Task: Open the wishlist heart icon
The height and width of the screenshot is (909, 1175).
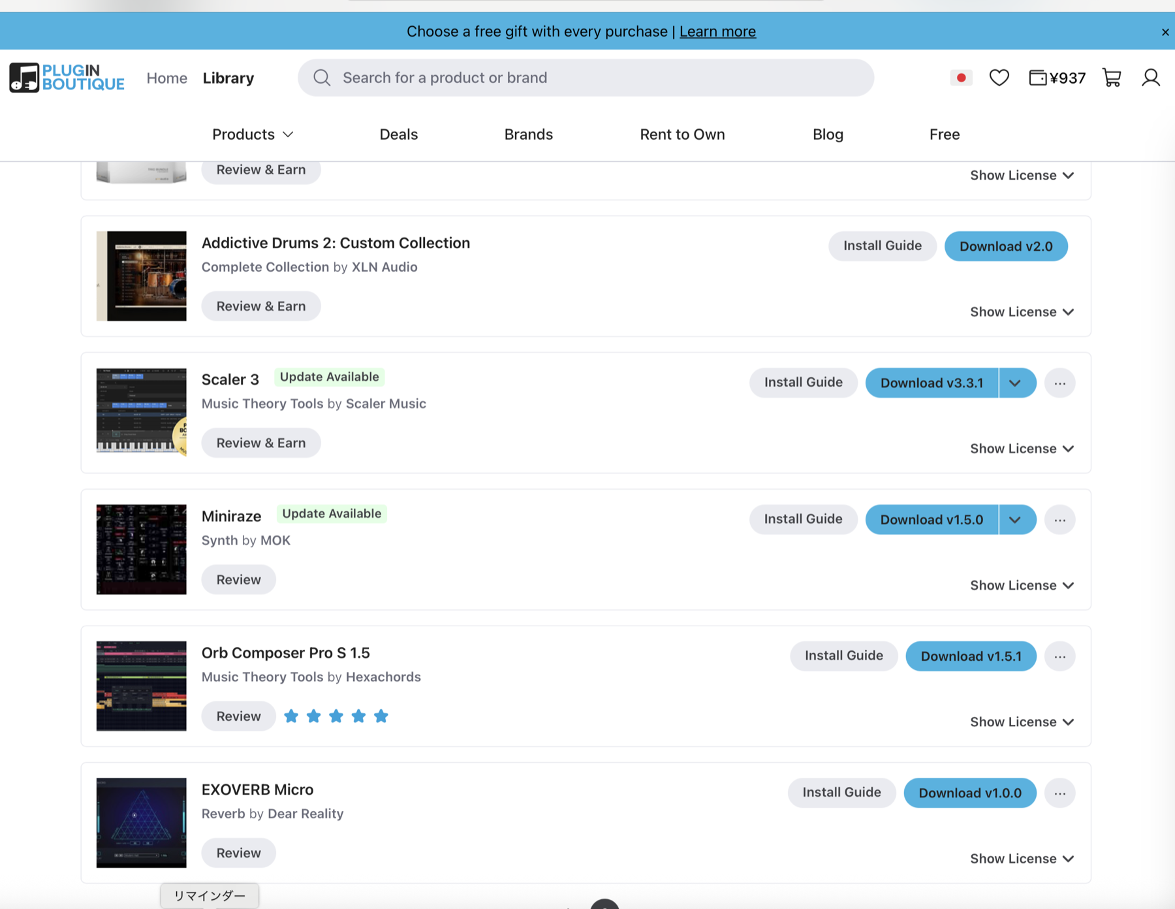Action: click(999, 78)
